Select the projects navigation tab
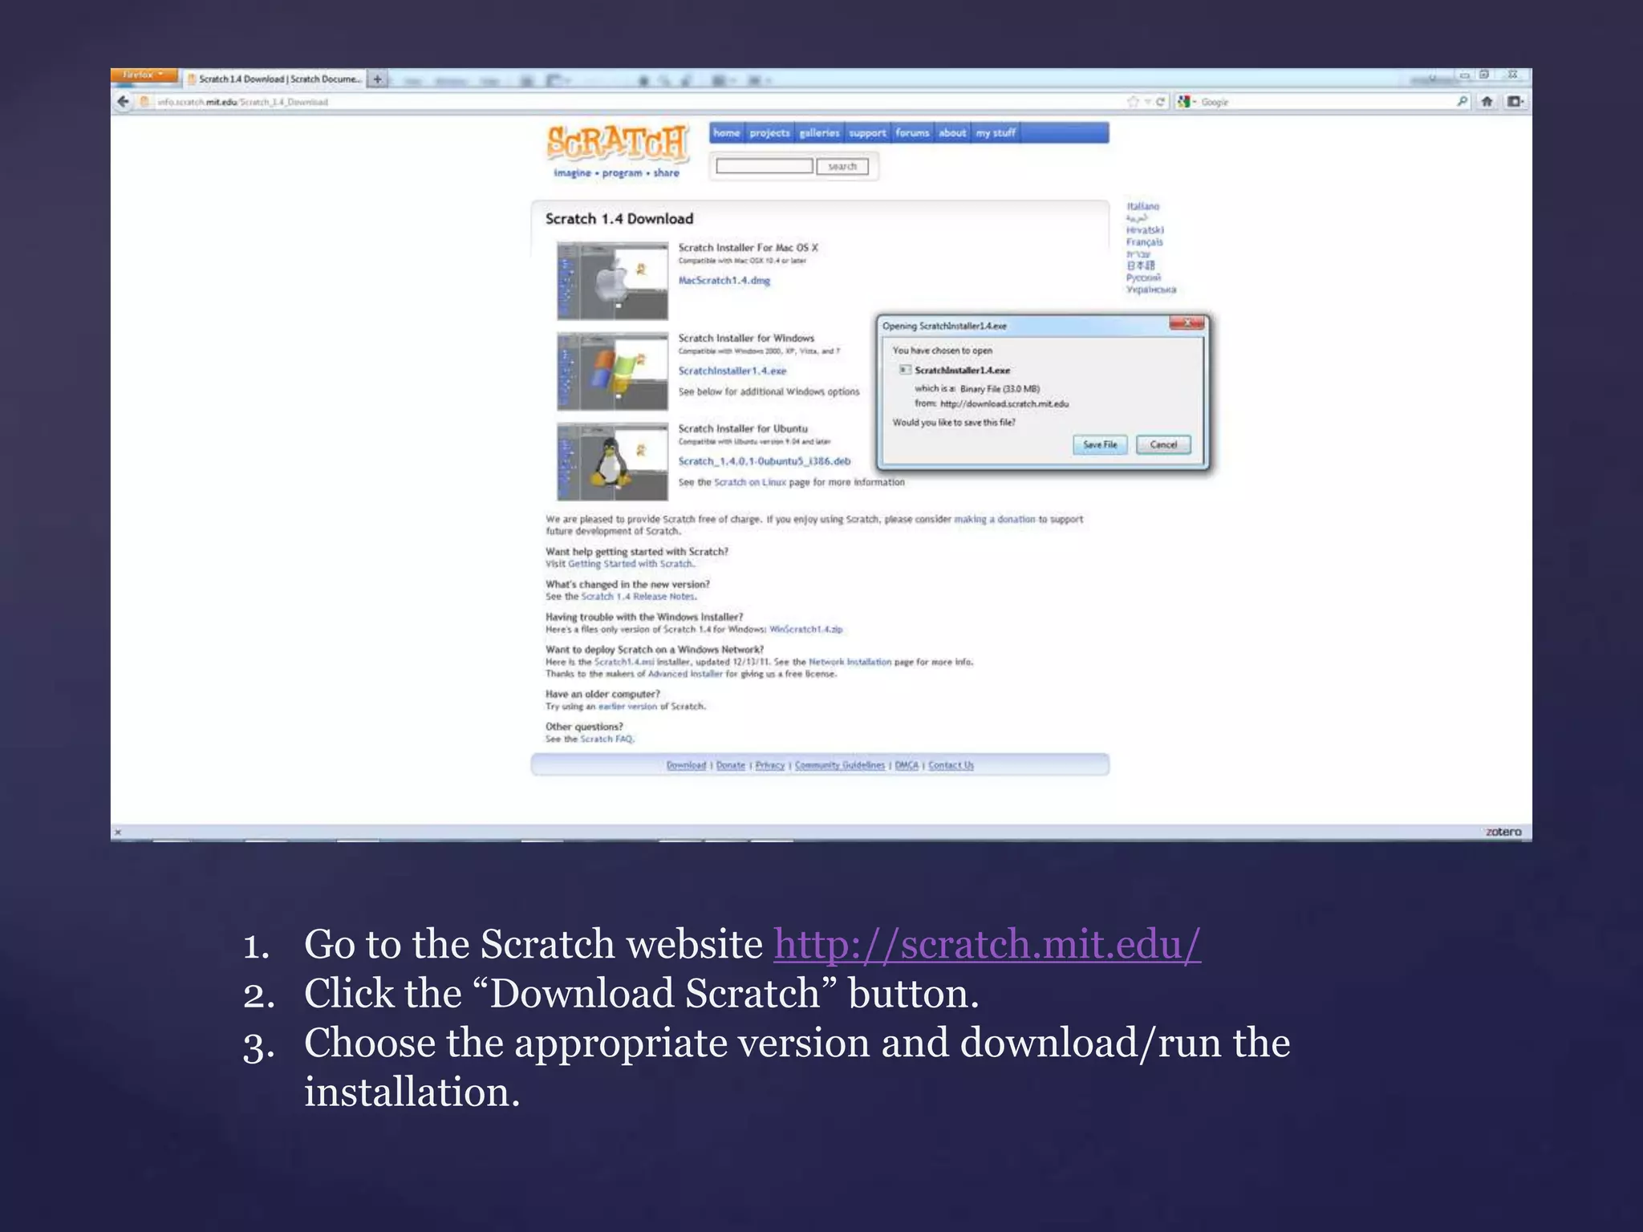This screenshot has width=1643, height=1232. (769, 133)
